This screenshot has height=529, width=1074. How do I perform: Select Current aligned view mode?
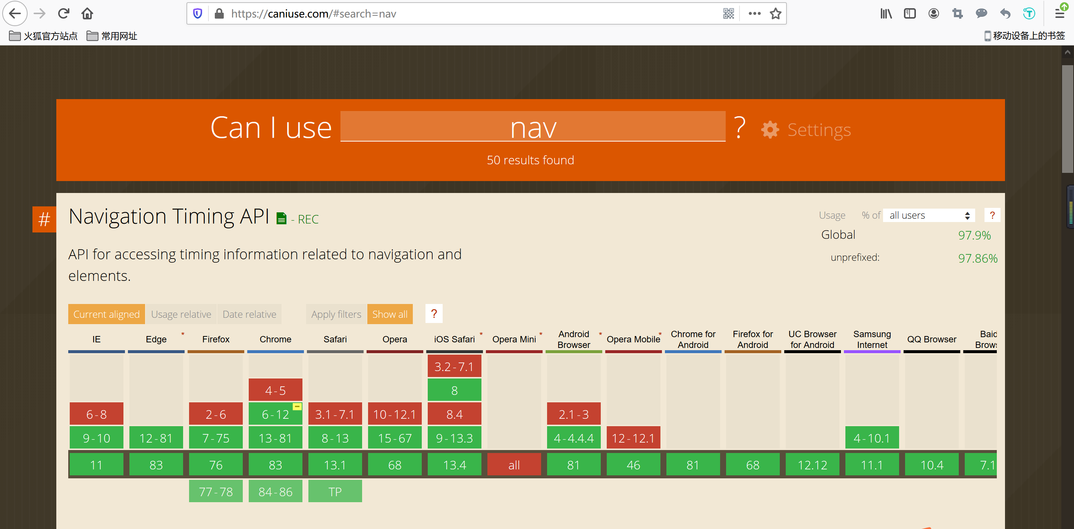(x=106, y=314)
